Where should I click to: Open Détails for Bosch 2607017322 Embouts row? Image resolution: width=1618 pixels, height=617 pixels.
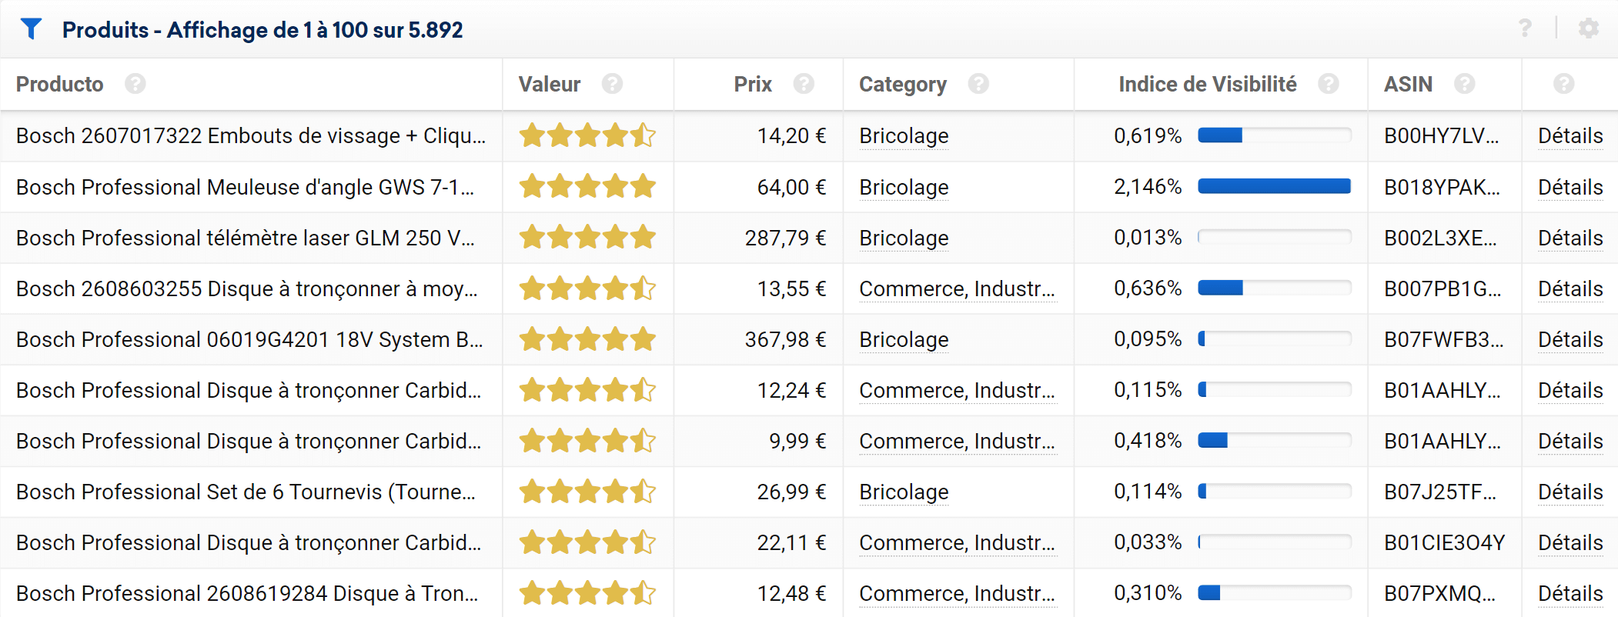1570,136
